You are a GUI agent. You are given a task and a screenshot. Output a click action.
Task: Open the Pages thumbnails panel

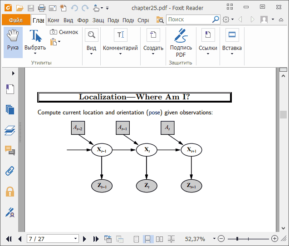(x=10, y=109)
